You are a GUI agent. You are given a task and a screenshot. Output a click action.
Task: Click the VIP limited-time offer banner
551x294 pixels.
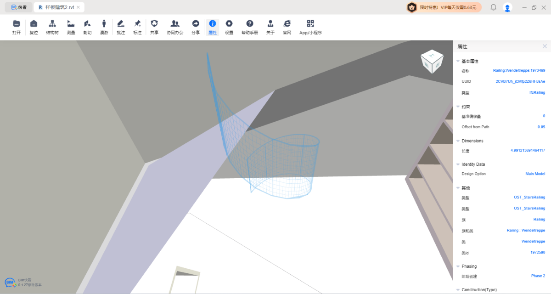point(444,7)
